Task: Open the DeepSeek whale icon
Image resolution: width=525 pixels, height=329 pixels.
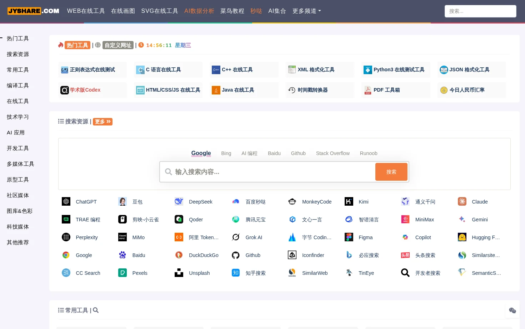Action: point(179,202)
